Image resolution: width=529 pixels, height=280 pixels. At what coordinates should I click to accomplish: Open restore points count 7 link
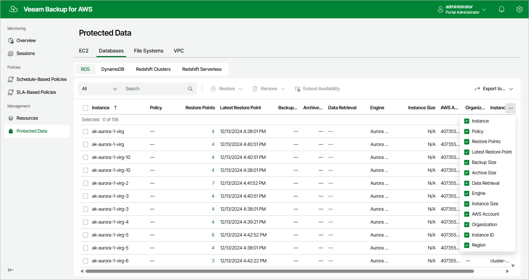[x=213, y=183]
